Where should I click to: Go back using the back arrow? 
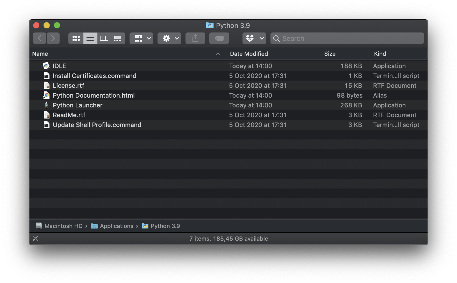coord(40,38)
